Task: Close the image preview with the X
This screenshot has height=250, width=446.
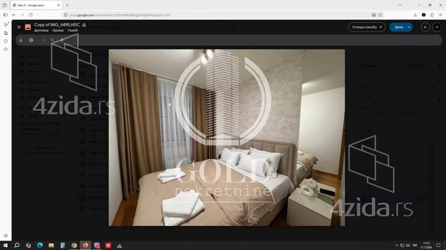Action: pyautogui.click(x=19, y=27)
